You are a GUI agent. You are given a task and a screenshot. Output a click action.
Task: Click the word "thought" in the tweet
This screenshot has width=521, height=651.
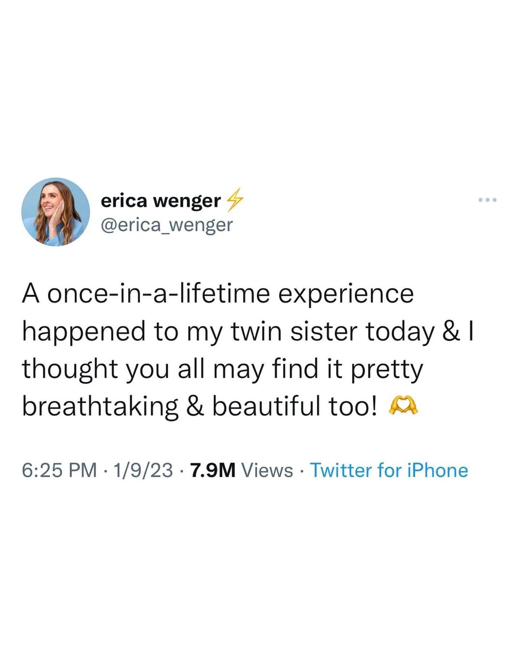click(x=70, y=369)
